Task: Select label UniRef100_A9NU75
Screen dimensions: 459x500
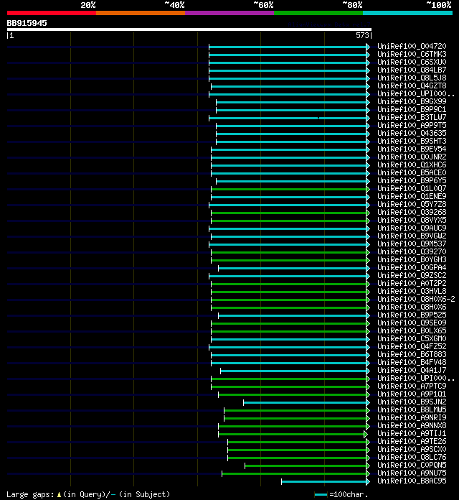Action: click(412, 473)
